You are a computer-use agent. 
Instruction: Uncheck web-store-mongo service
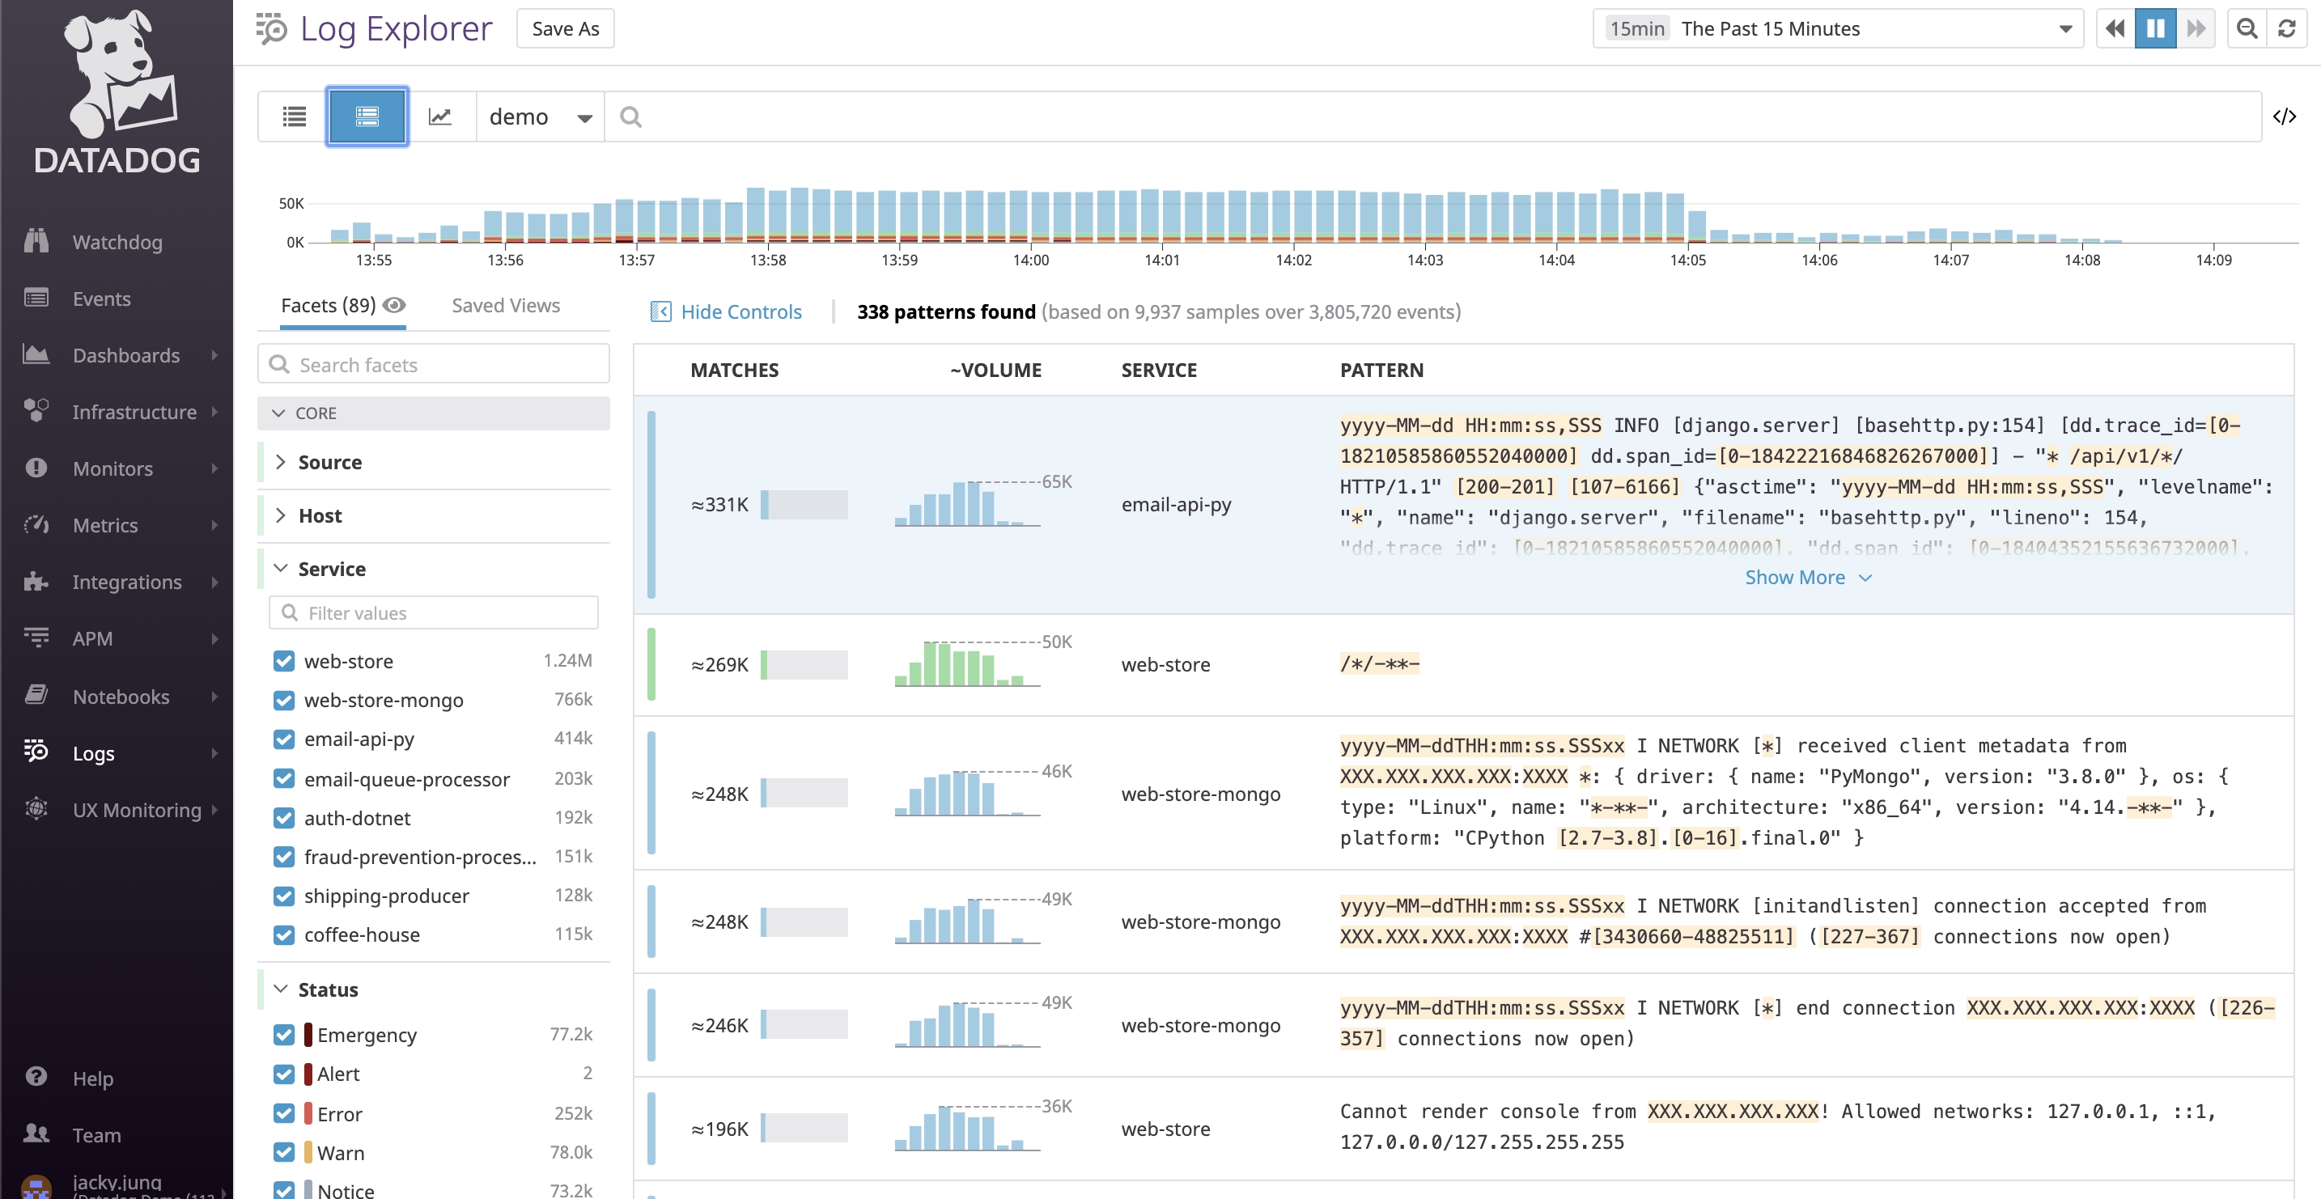(284, 700)
